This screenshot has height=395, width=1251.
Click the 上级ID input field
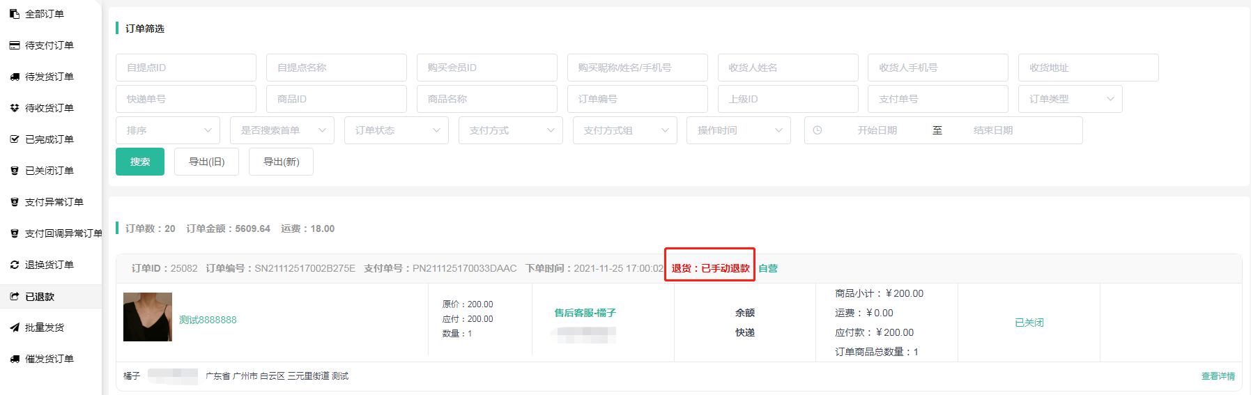click(x=788, y=99)
